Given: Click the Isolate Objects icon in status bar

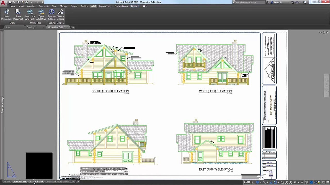Looking at the screenshot, I should click(x=307, y=182).
